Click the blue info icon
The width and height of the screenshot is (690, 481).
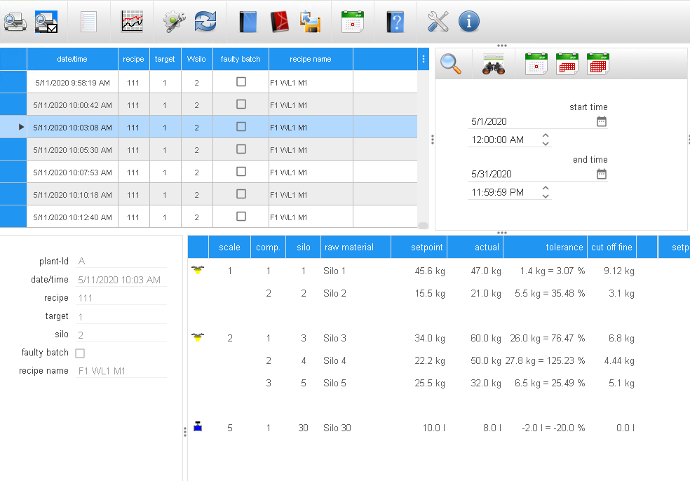(468, 22)
